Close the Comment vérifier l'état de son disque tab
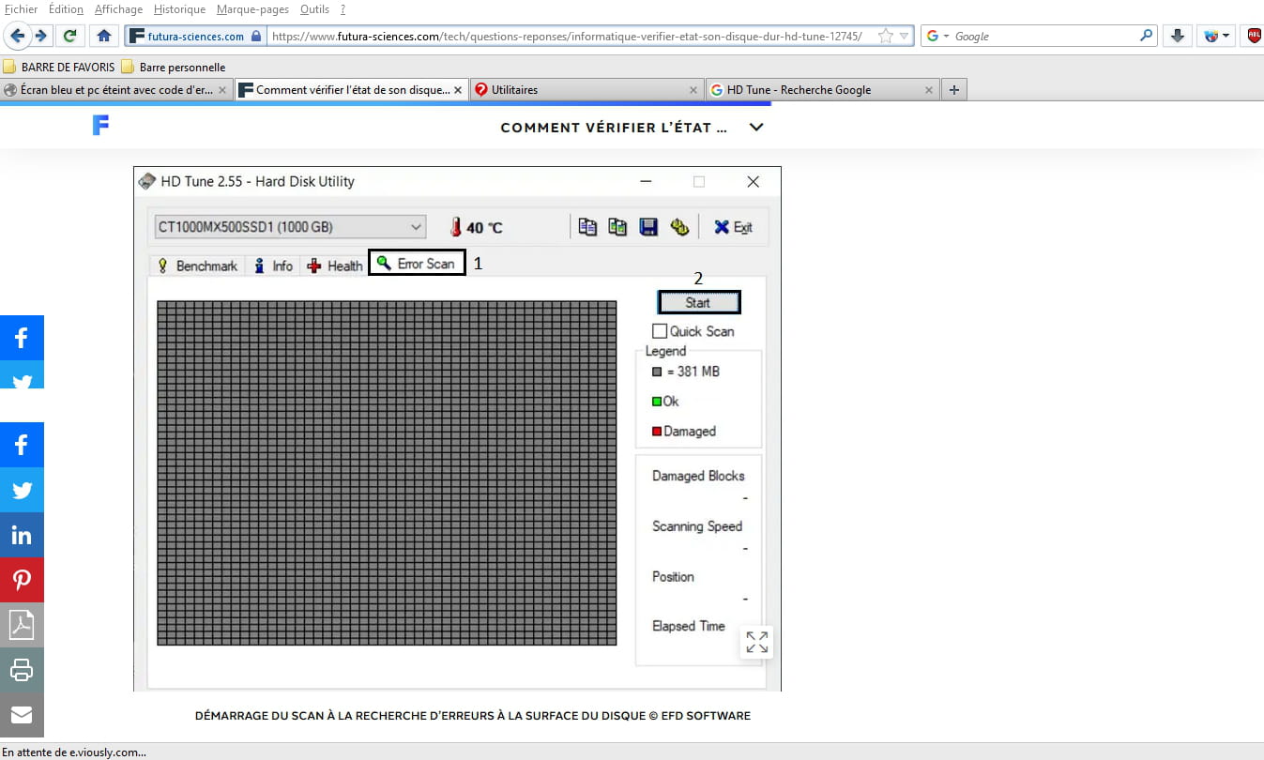Image resolution: width=1264 pixels, height=760 pixels. coord(458,90)
